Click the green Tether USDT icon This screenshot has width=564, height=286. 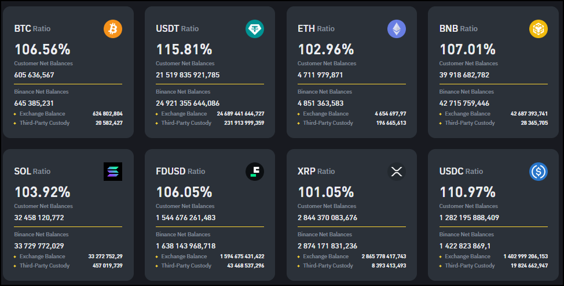(255, 29)
